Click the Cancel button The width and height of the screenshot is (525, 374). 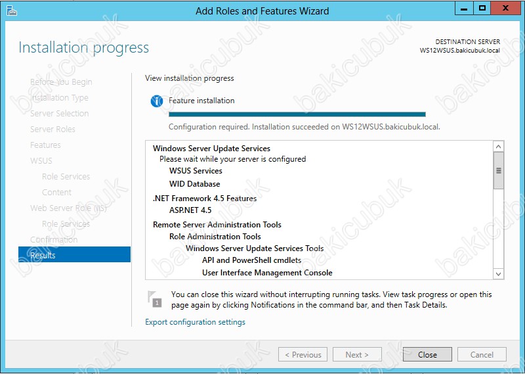click(x=482, y=354)
